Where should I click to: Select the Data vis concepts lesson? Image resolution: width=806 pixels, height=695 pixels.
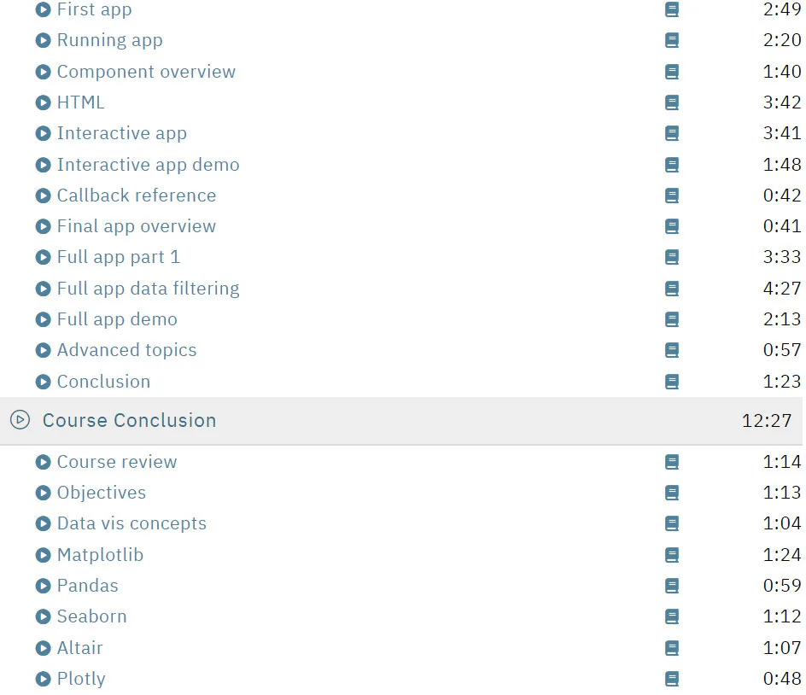coord(131,523)
